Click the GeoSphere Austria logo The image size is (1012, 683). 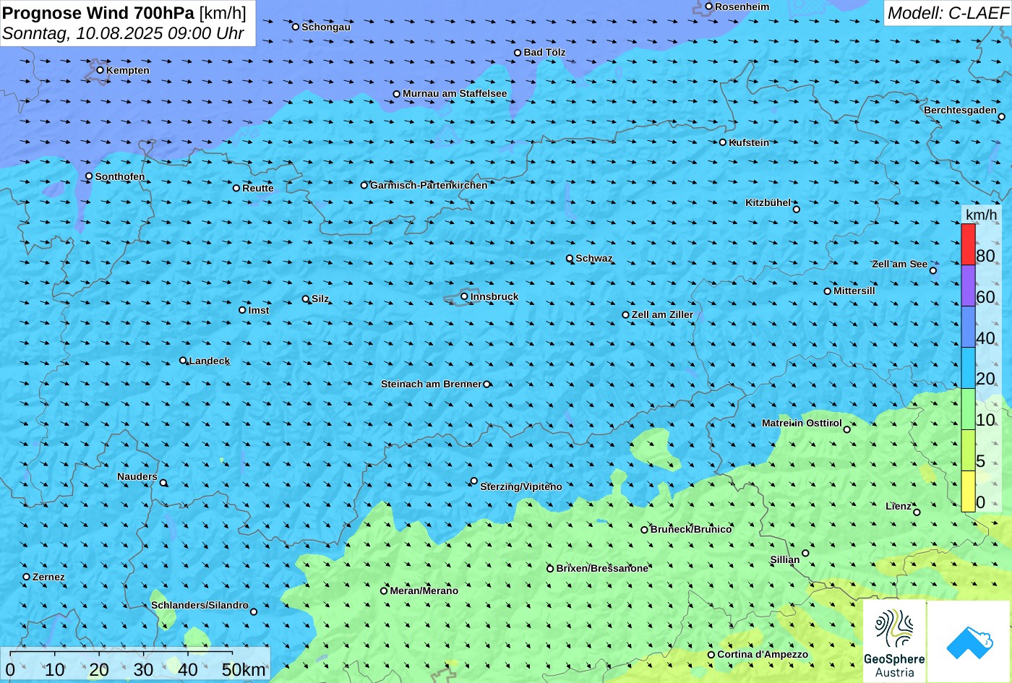click(894, 642)
